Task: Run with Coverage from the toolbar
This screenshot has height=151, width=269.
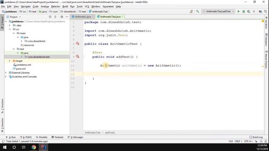Action: 249,11
